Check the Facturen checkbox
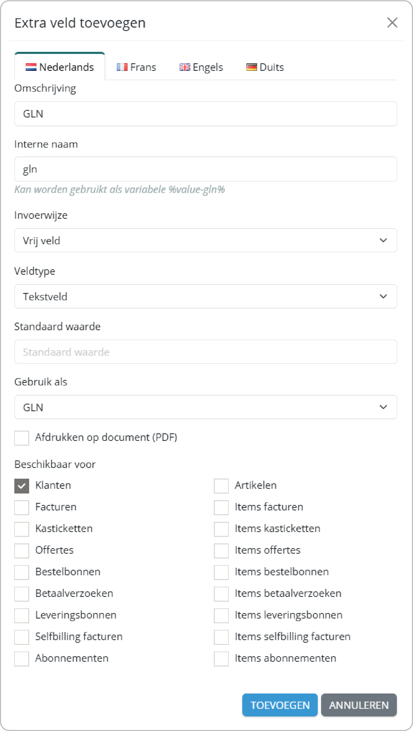The height and width of the screenshot is (731, 413). point(22,507)
